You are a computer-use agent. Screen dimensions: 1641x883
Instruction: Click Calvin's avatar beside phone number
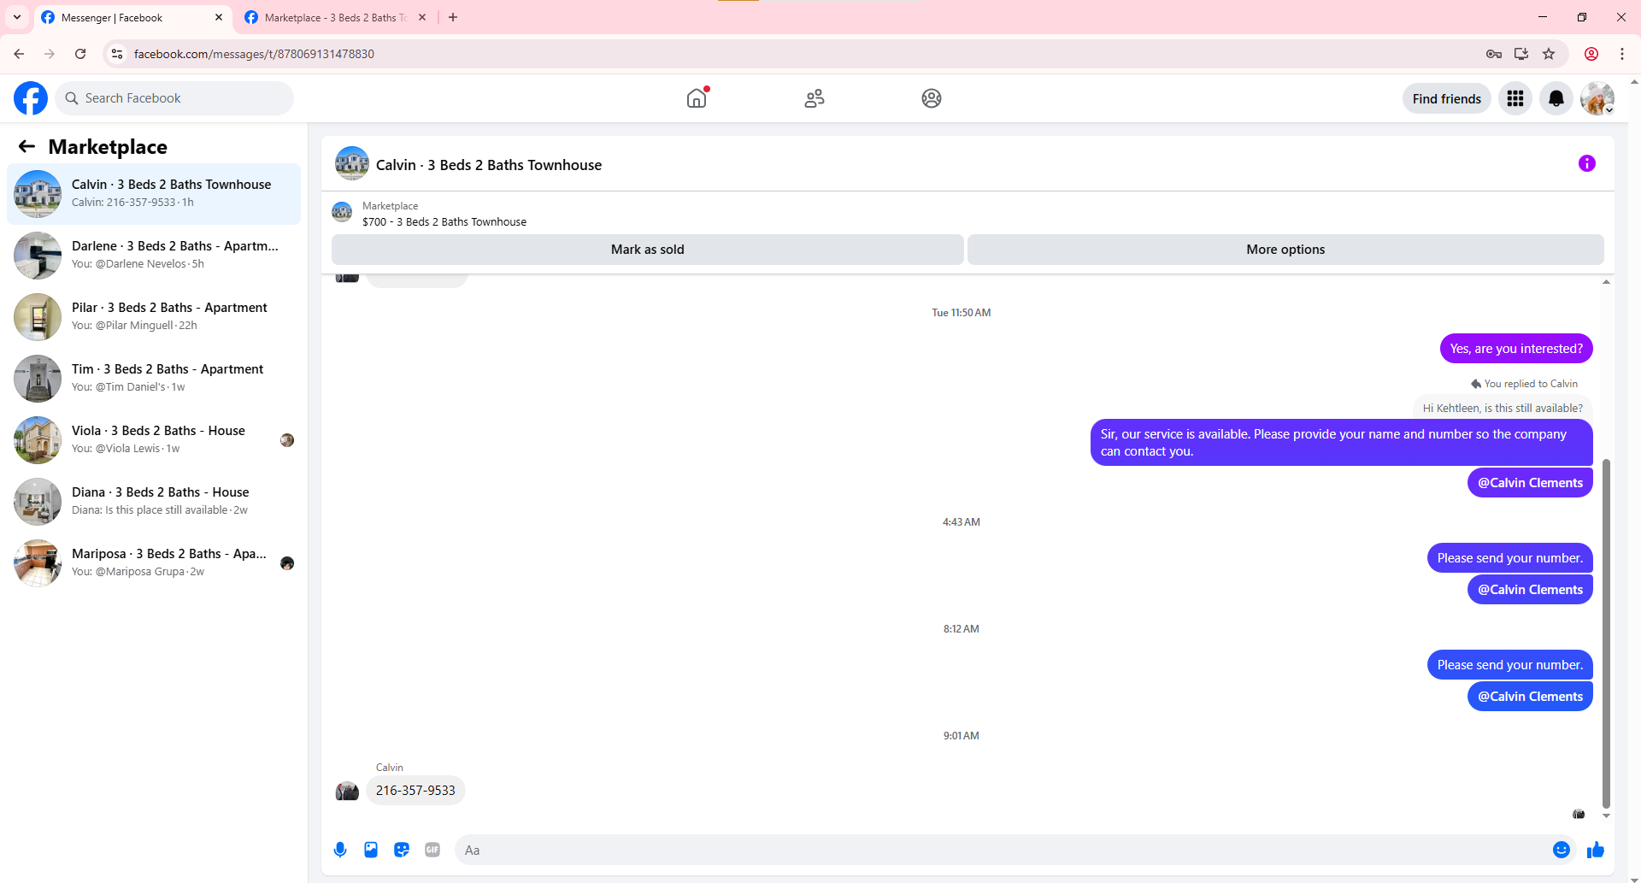[347, 791]
